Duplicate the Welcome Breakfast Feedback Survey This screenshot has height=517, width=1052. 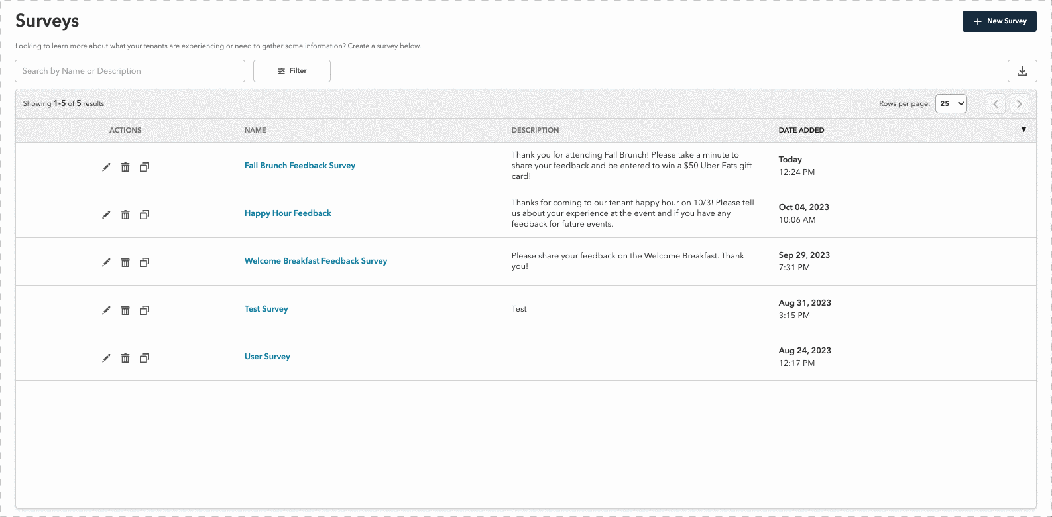(145, 262)
